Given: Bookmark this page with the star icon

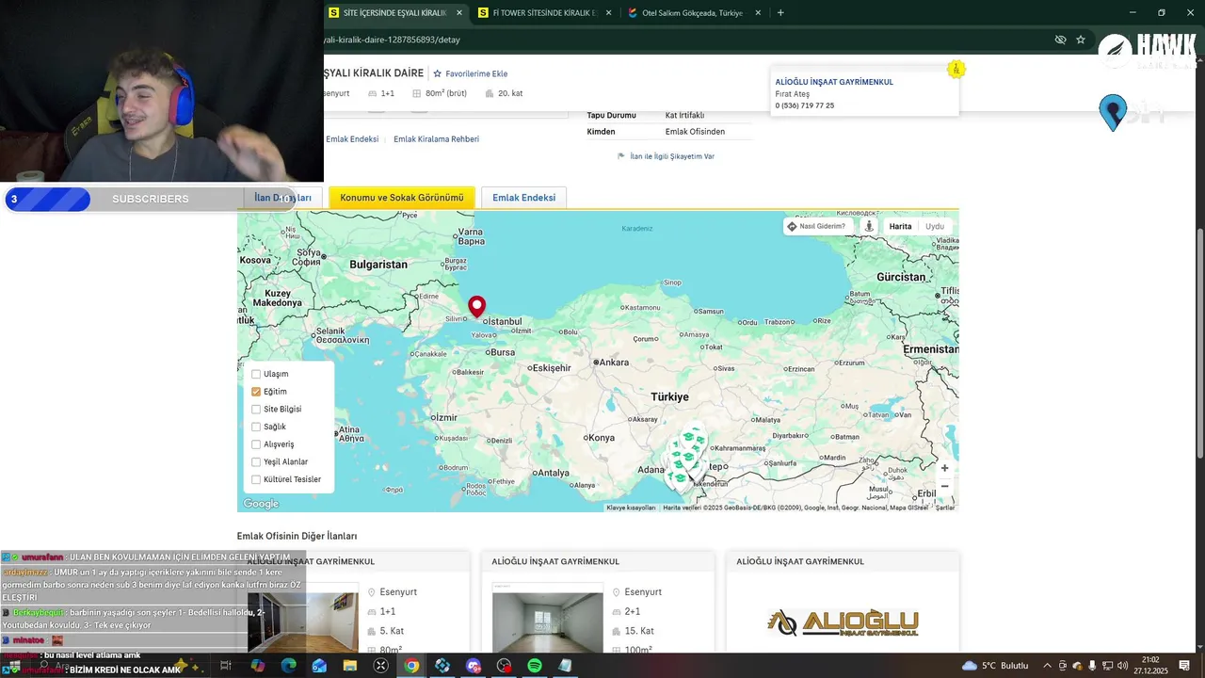Looking at the screenshot, I should pos(1081,40).
